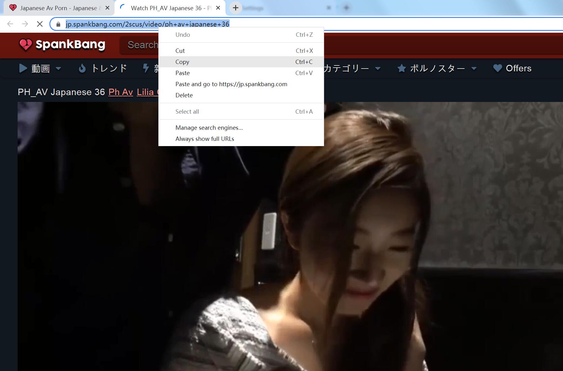
Task: Click the SpankBang heart logo
Action: (x=25, y=45)
